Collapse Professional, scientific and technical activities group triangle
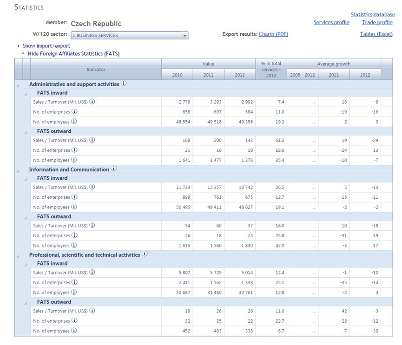The height and width of the screenshot is (345, 402). point(18,256)
